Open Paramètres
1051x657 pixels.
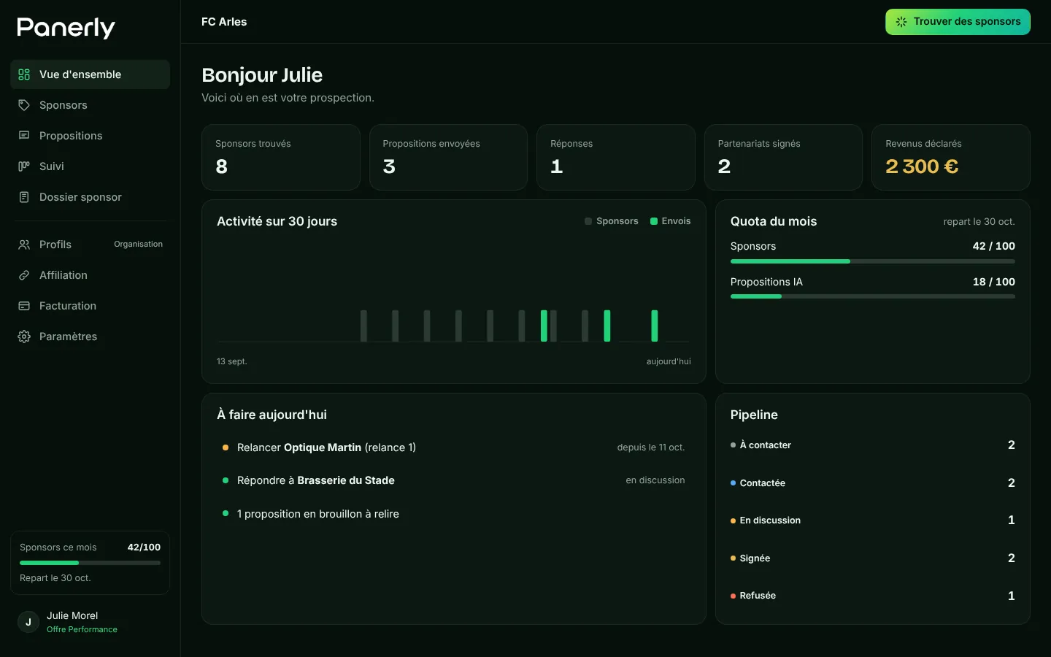tap(90, 337)
